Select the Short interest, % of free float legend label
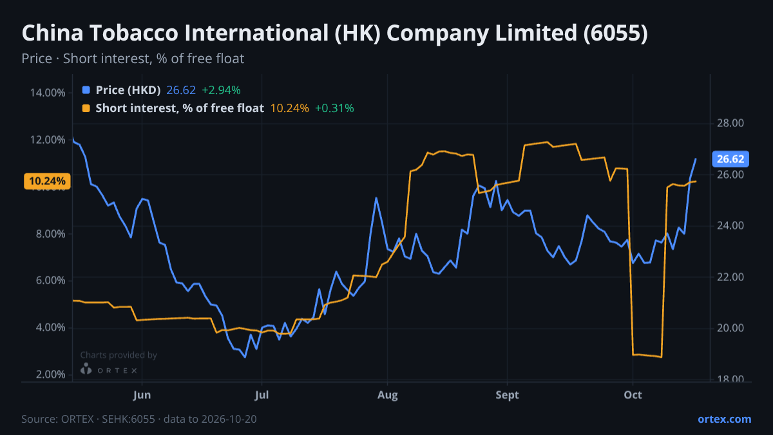Screen dimensions: 773x435 click(180, 108)
